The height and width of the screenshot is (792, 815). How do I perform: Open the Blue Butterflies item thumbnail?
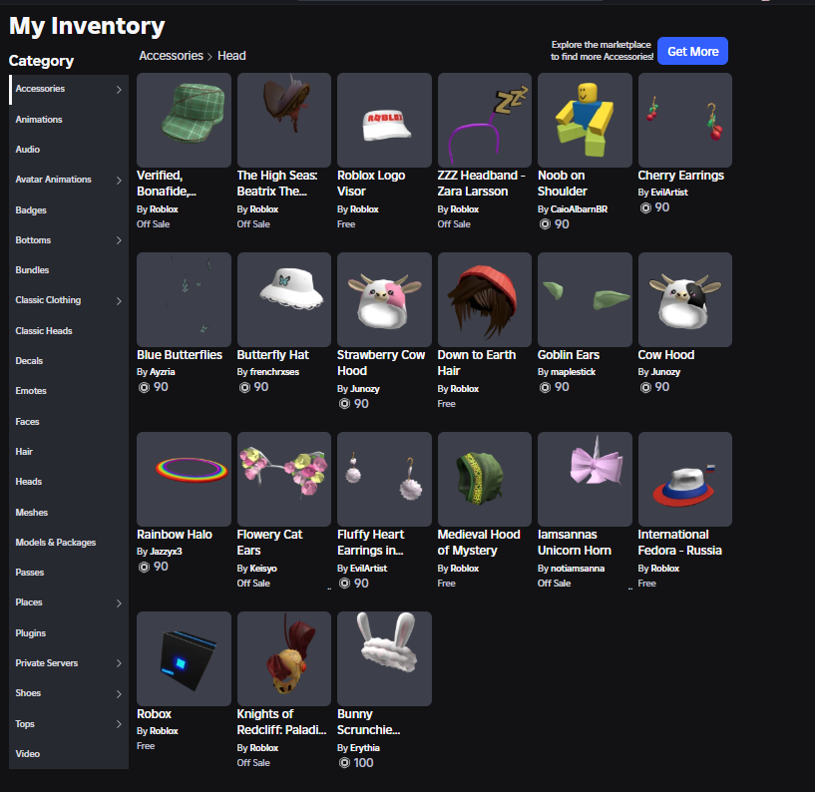pyautogui.click(x=184, y=300)
